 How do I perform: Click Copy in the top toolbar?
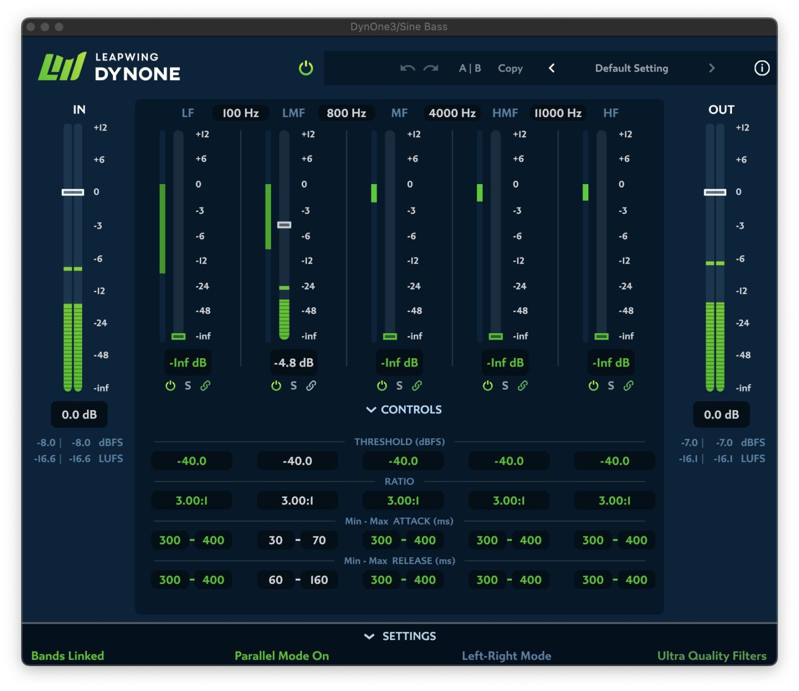click(510, 68)
